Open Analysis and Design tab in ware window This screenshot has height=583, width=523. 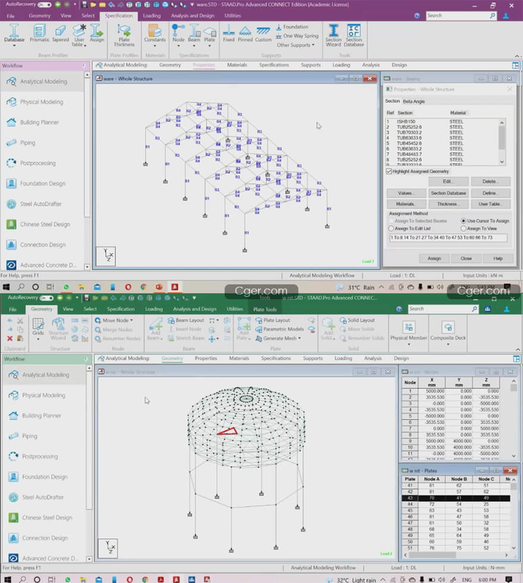[x=193, y=15]
